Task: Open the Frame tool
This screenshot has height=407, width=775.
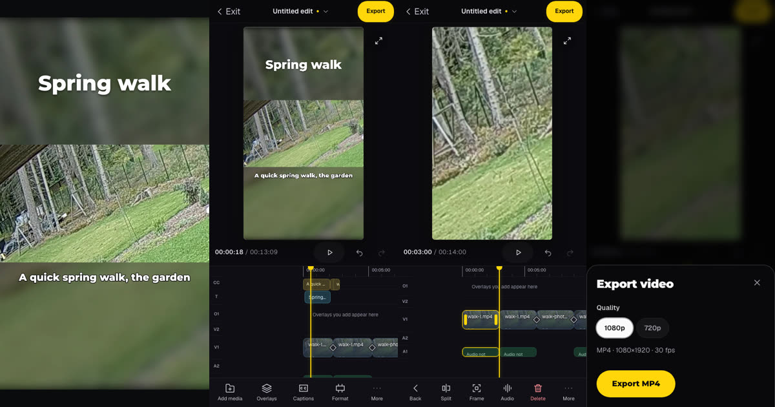Action: pos(477,392)
